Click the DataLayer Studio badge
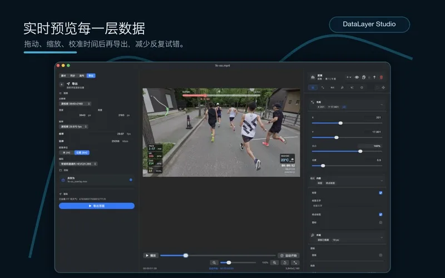Image resolution: width=445 pixels, height=278 pixels. (x=369, y=24)
